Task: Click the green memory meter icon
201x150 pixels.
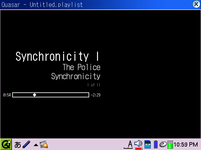Action: pos(170,144)
